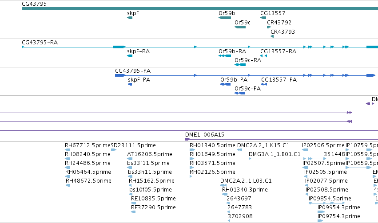The height and width of the screenshot is (223, 378).
Task: Select the Or59b gene glyph
Action: point(225,18)
